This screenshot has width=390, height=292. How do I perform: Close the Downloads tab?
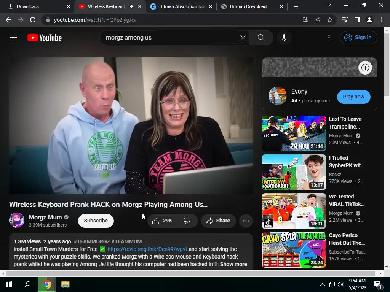[x=69, y=6]
